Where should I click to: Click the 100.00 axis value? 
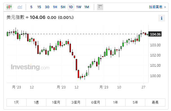[x=155, y=76]
